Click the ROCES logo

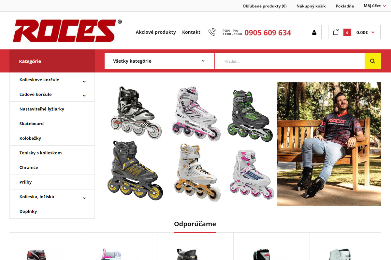point(67,31)
